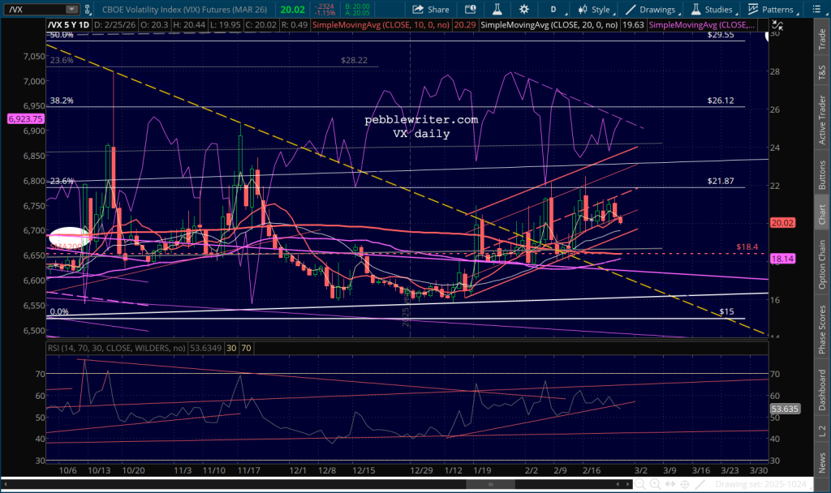Click the list menu icon at top right
Viewport: 831px width, 493px height.
click(820, 10)
